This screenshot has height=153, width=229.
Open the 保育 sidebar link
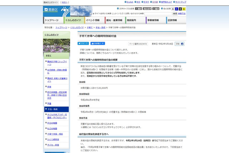49,87
